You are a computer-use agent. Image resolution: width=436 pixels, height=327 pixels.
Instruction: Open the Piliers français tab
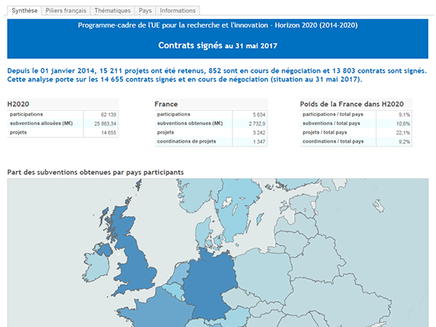(66, 11)
